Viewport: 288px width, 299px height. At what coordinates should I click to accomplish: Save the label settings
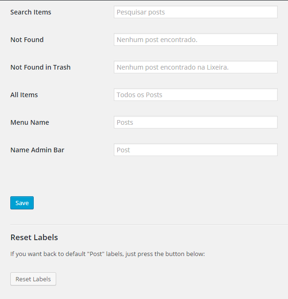pyautogui.click(x=22, y=203)
